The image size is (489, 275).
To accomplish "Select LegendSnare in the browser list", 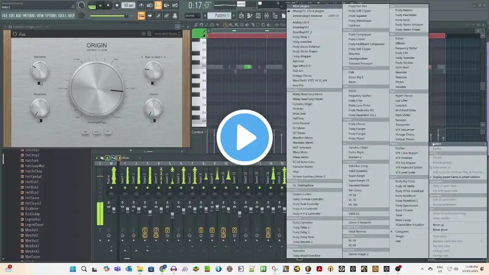I will coord(34,225).
